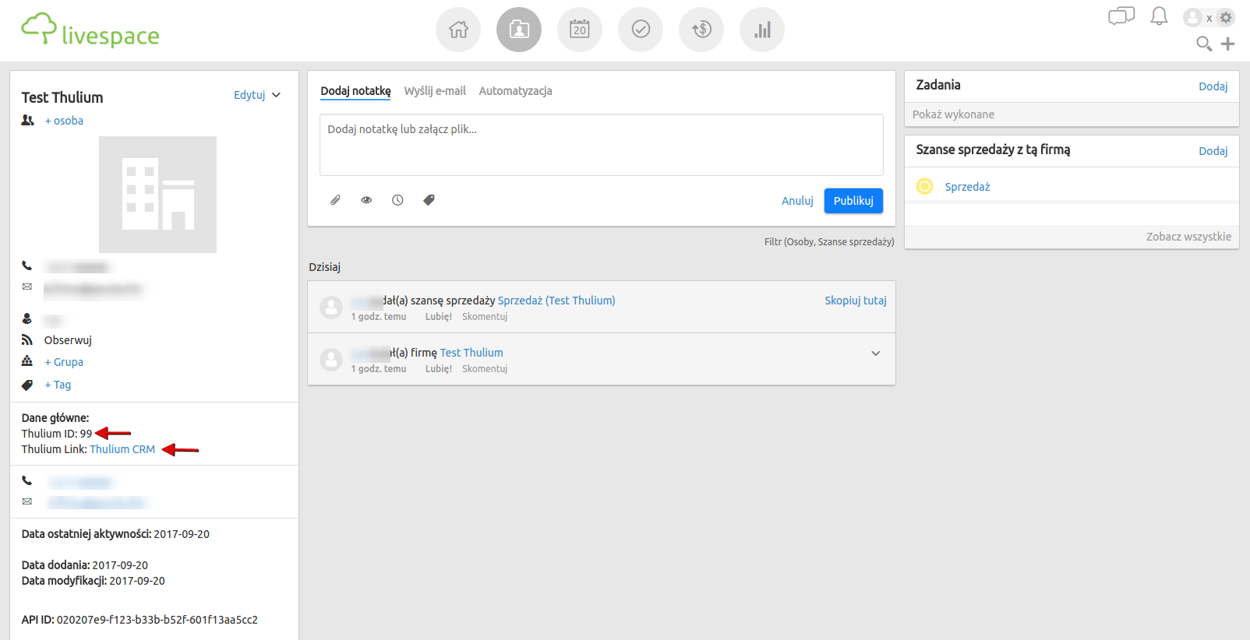1250x640 pixels.
Task: Click the Thulium ID: 99 field
Action: pyautogui.click(x=57, y=434)
